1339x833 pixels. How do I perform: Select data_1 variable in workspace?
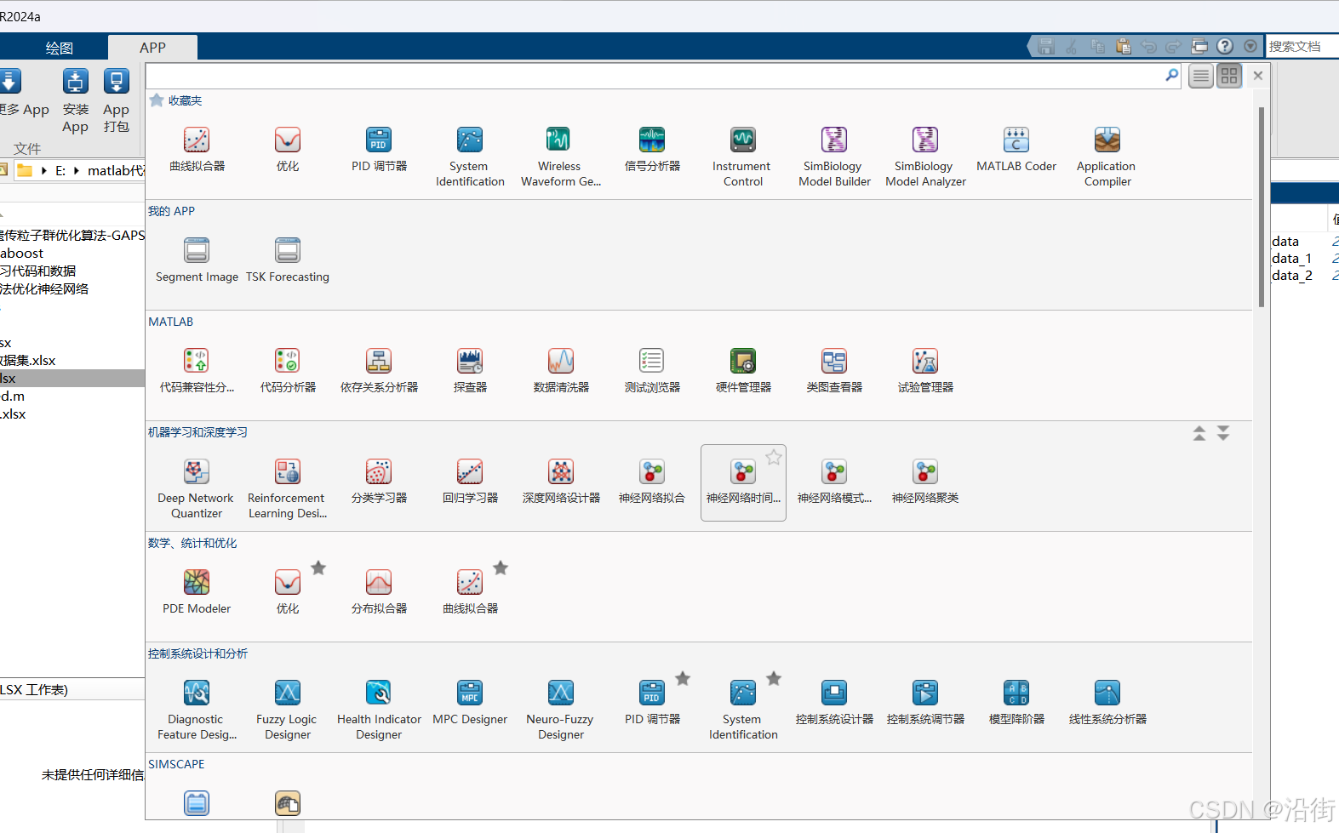coord(1292,259)
